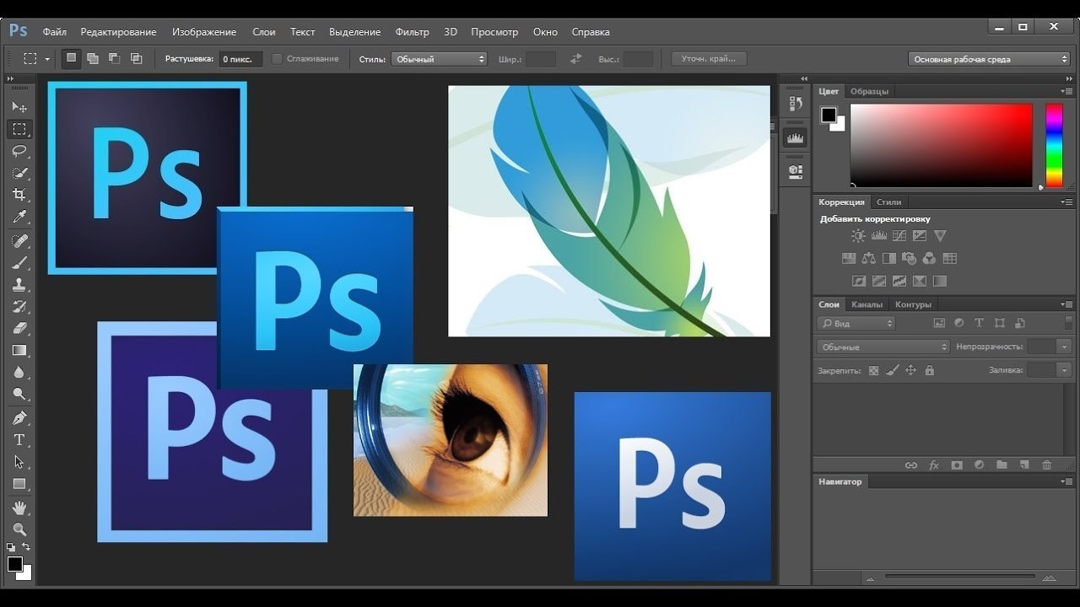This screenshot has width=1080, height=607.
Task: Select the Crop tool
Action: pos(19,195)
